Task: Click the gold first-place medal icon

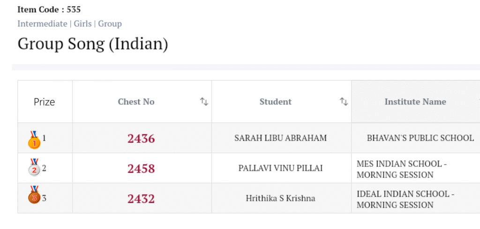Action: coord(34,140)
